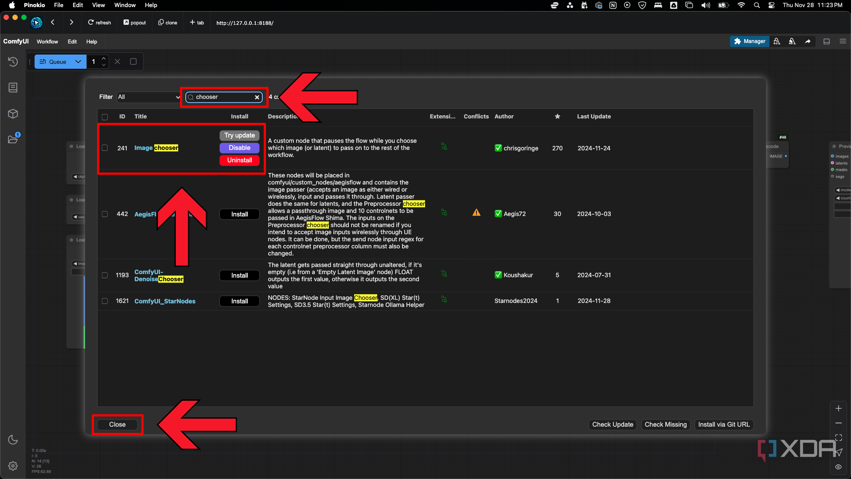This screenshot has height=479, width=851.
Task: Check the ComfyUI_StarNodes row checkbox
Action: [x=105, y=301]
